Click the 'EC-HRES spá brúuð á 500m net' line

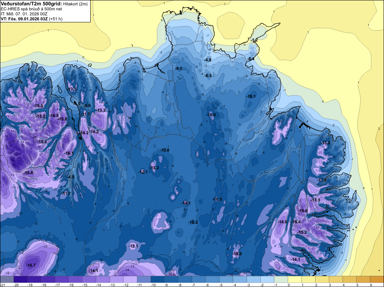31,9
